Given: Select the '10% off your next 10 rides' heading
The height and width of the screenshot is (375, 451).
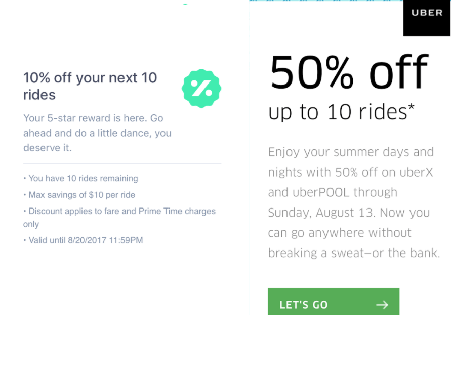Looking at the screenshot, I should point(90,86).
